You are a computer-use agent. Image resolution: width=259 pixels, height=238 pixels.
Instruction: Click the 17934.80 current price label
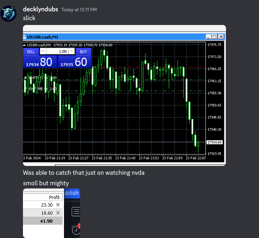click(x=214, y=143)
